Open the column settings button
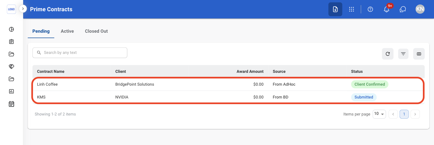Screen dimensions: 434x145 419,54
